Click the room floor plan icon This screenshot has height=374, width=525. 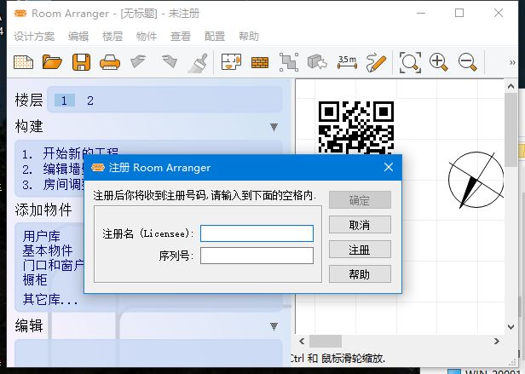pyautogui.click(x=231, y=62)
